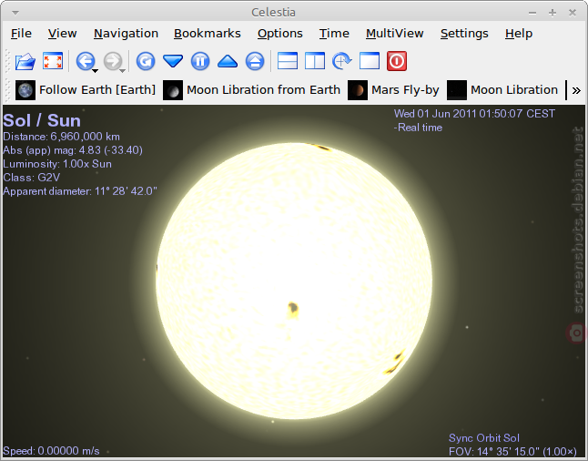
Task: Click the red delete view icon
Action: point(397,61)
